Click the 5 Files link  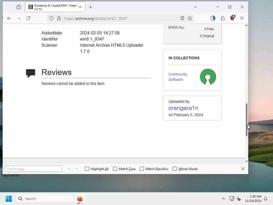click(209, 29)
